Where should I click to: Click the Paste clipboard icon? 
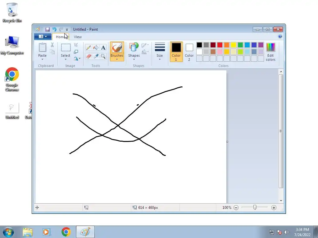pyautogui.click(x=42, y=47)
